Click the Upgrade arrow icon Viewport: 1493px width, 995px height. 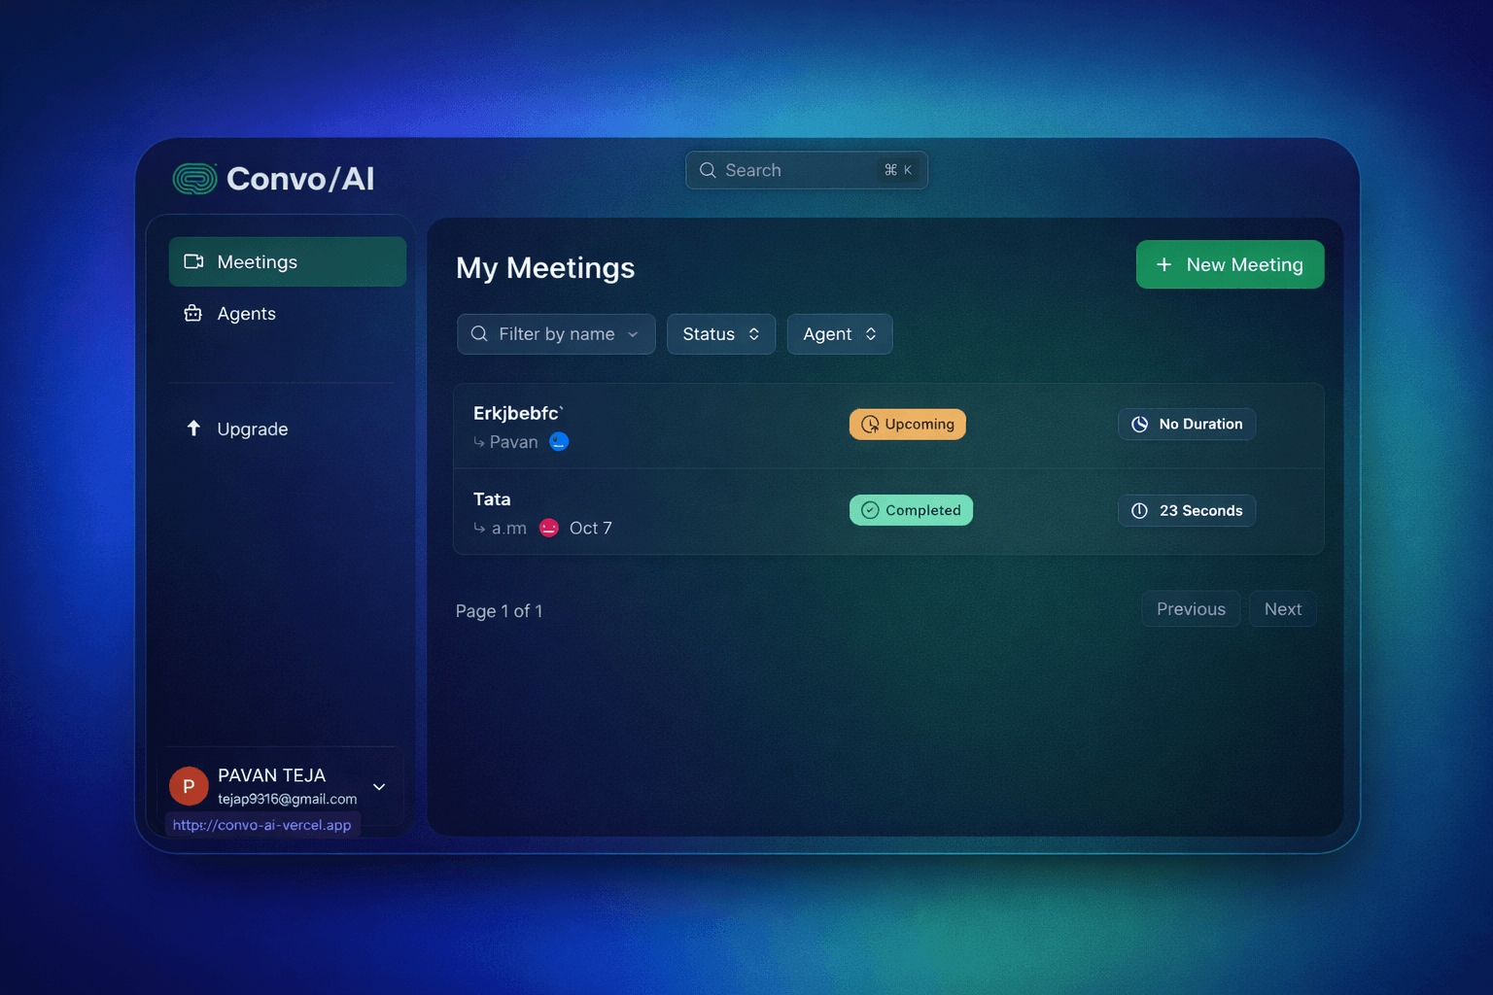pos(193,429)
